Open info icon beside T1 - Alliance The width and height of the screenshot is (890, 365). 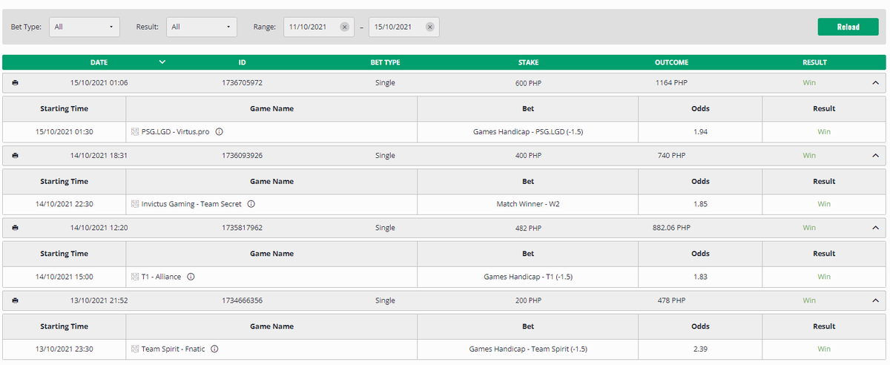pyautogui.click(x=191, y=277)
